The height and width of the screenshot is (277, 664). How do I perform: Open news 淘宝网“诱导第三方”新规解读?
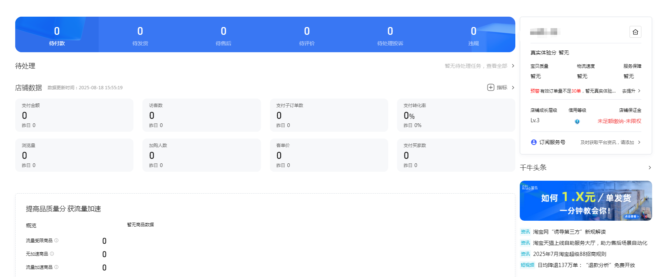click(569, 232)
